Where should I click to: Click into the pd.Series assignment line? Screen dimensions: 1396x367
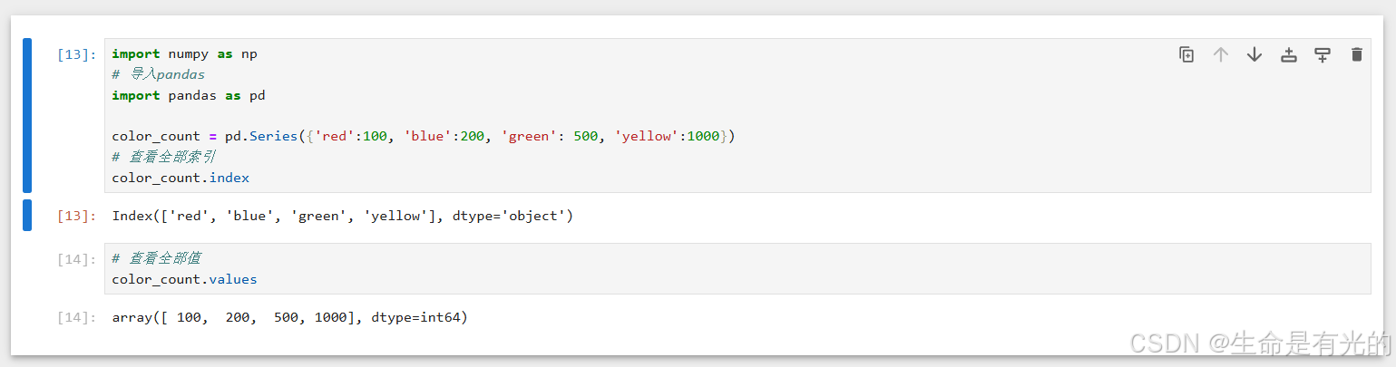pos(424,136)
